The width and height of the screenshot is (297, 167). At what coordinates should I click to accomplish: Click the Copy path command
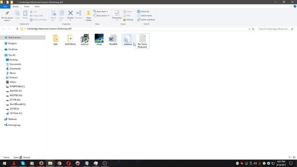[36, 15]
